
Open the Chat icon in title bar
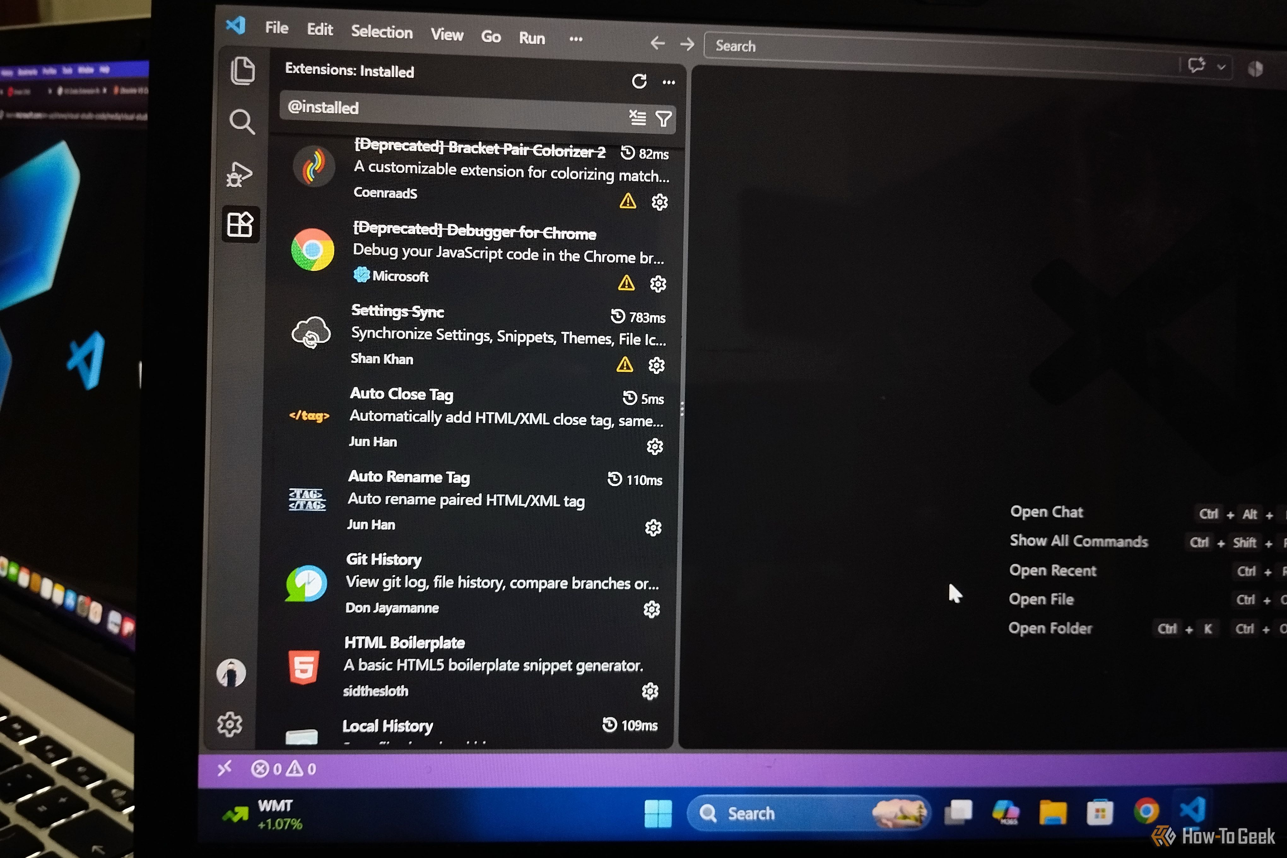pos(1196,66)
